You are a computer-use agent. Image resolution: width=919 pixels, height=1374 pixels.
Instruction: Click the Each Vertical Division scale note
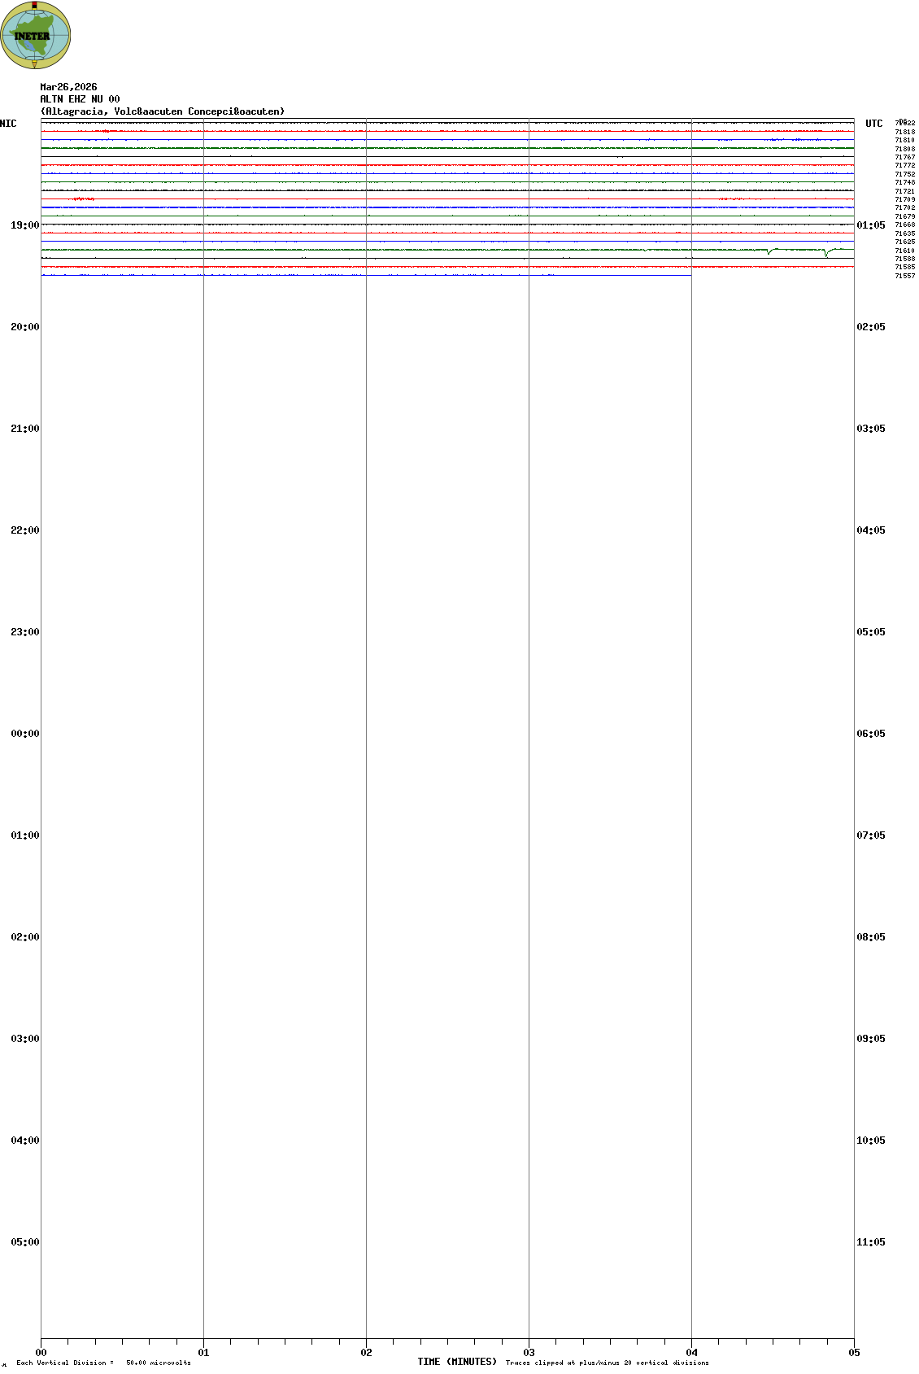click(x=103, y=1363)
